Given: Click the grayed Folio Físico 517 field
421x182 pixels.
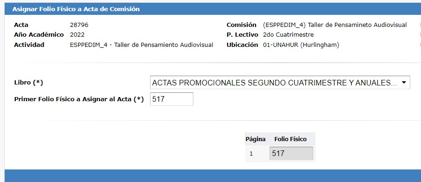Looking at the screenshot, I should pyautogui.click(x=291, y=154).
